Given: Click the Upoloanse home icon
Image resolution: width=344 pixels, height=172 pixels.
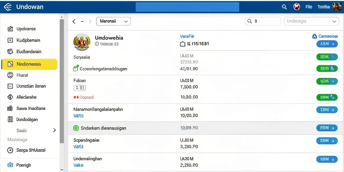Looking at the screenshot, I should click(x=10, y=29).
